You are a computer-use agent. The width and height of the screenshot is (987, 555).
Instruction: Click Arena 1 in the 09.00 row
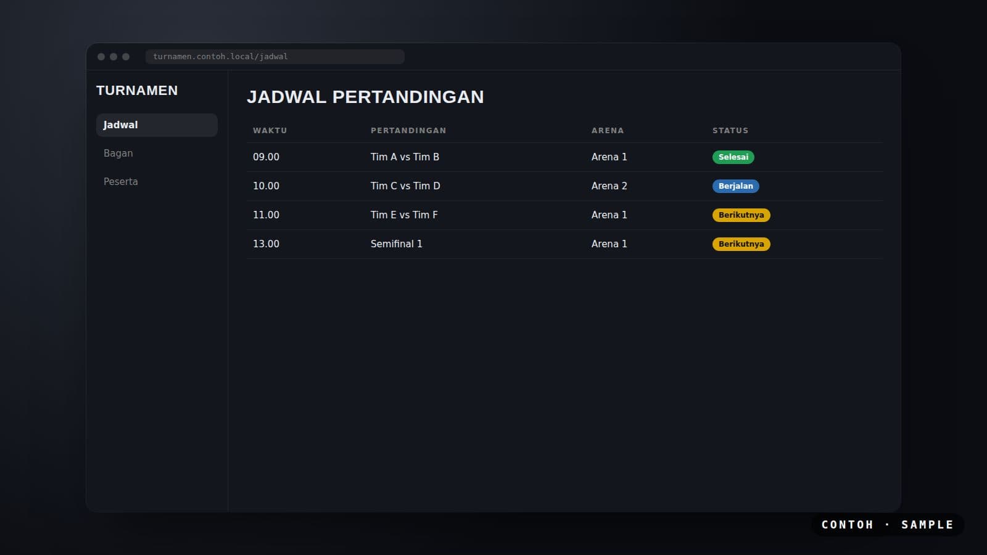coord(609,157)
